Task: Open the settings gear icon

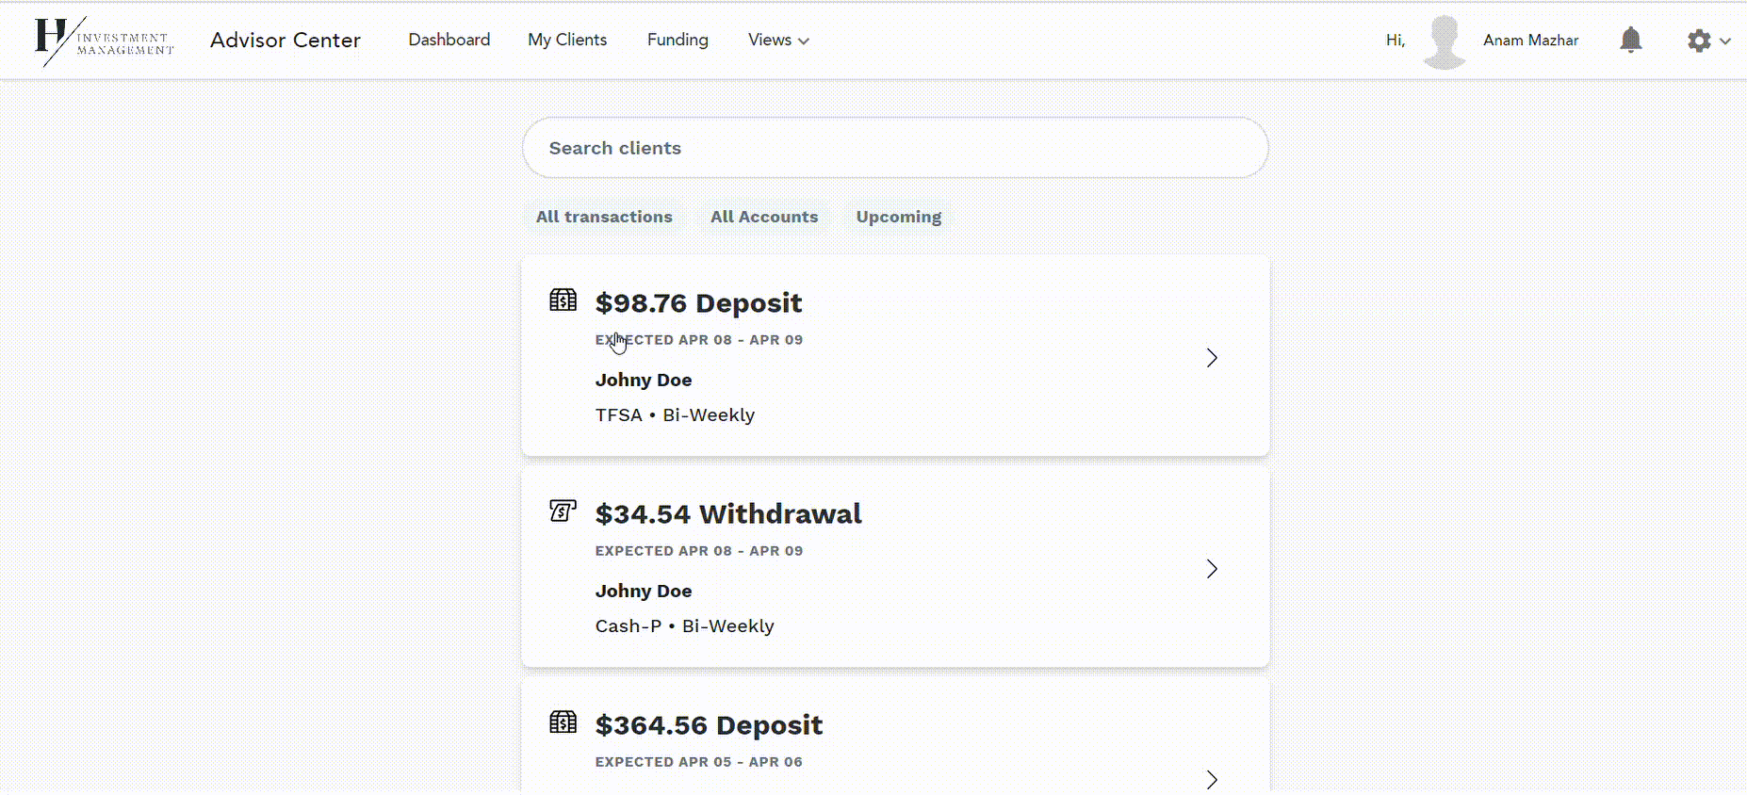Action: click(1698, 41)
